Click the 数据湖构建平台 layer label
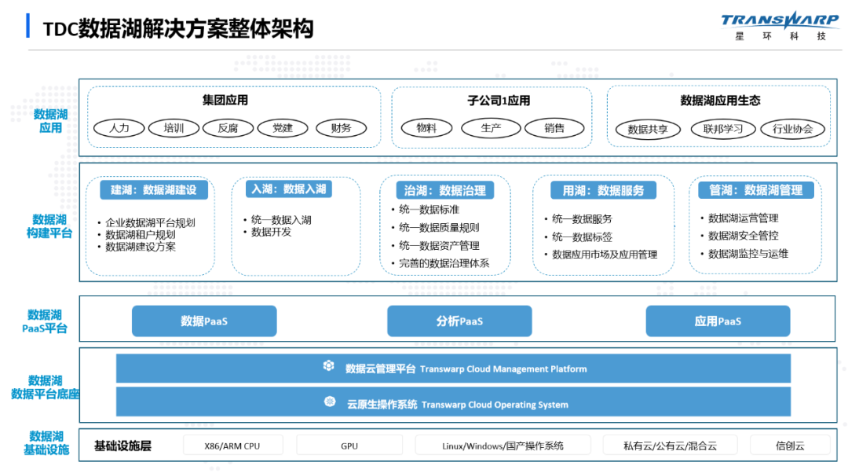Viewport: 848px width, 473px height. (x=49, y=226)
